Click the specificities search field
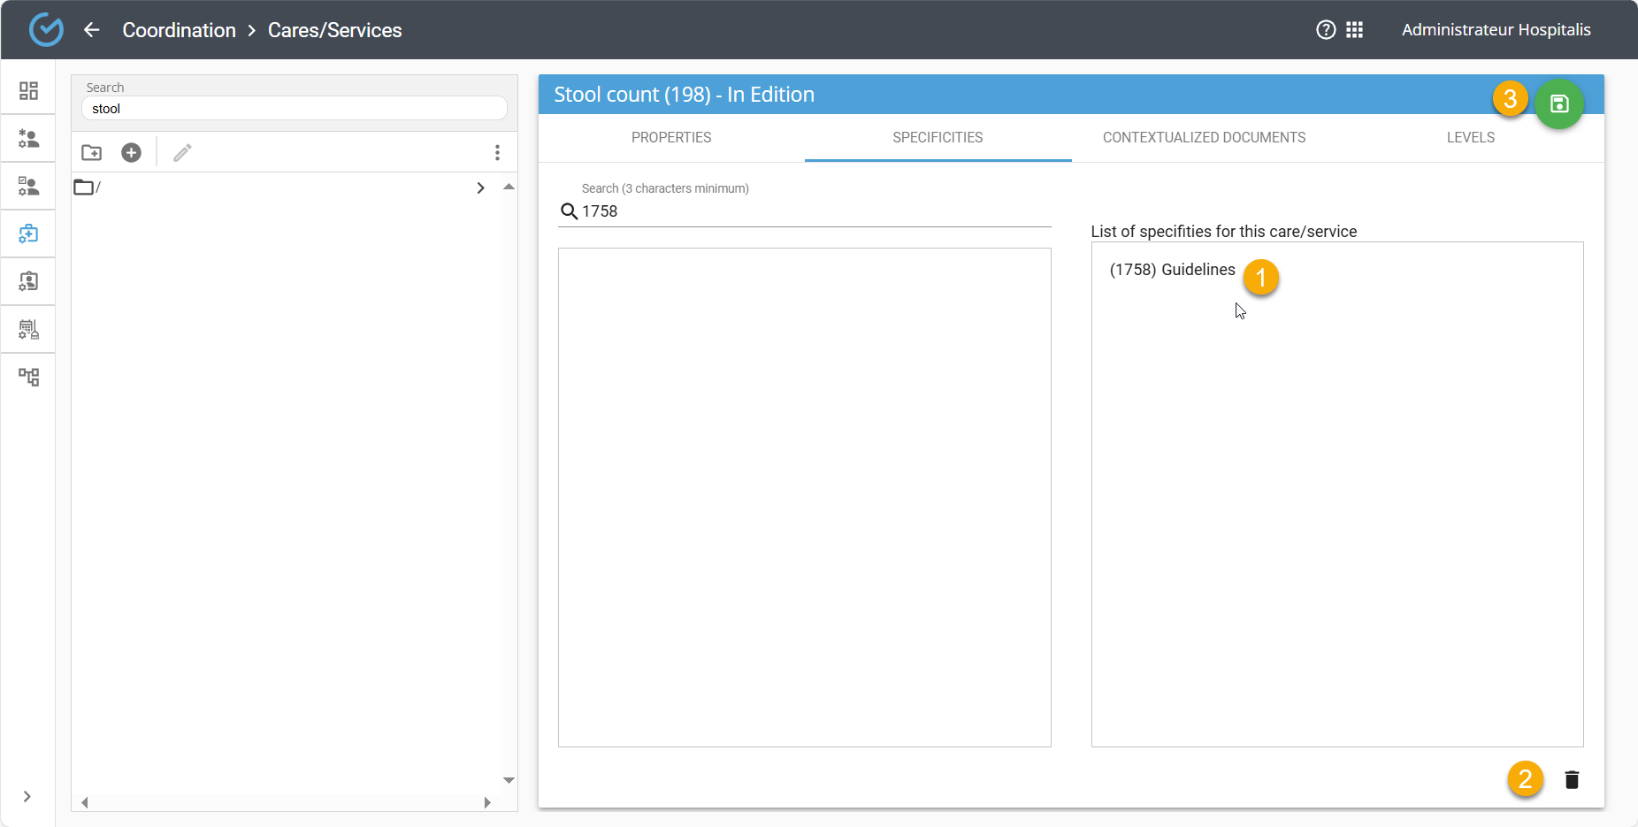The height and width of the screenshot is (827, 1638). pos(814,211)
